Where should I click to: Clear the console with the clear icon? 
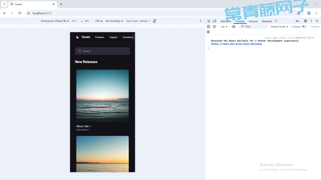(214, 26)
